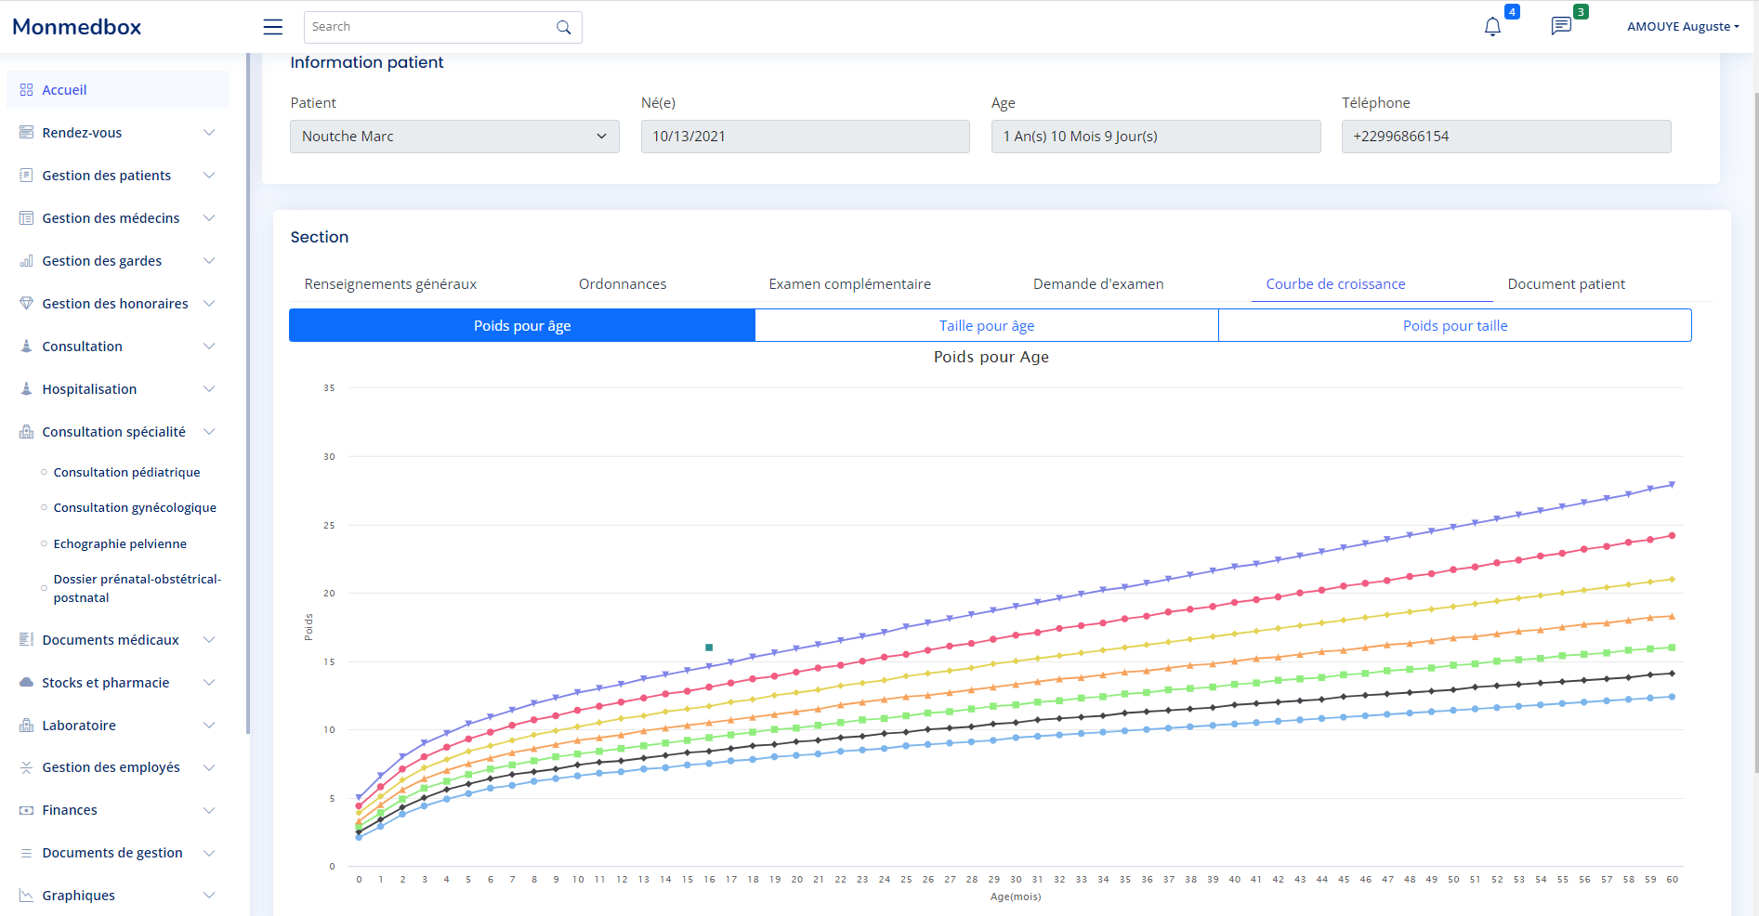
Task: Click the Stocks et pharmacie cloud icon
Action: pos(26,683)
